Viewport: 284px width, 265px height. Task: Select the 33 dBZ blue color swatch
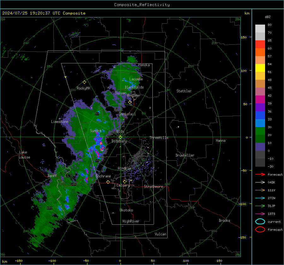click(260, 115)
